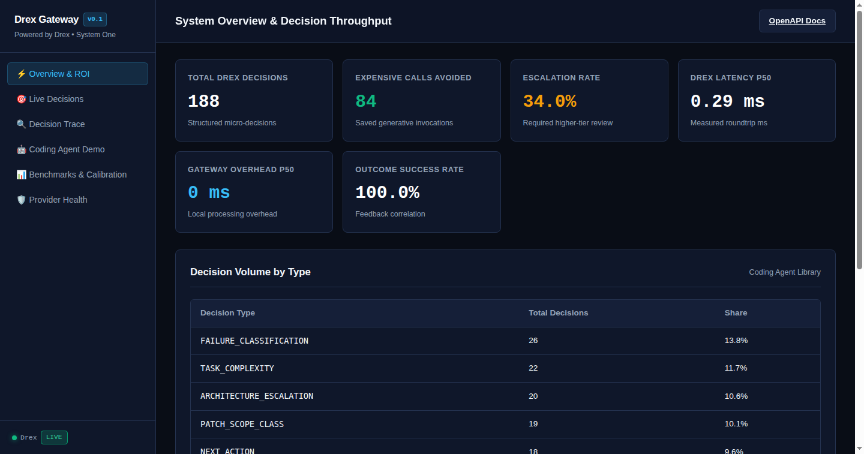The image size is (864, 454).
Task: Select the Total Drex Decisions card value 188
Action: (203, 101)
